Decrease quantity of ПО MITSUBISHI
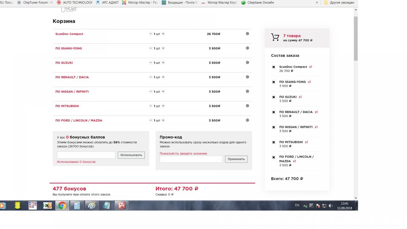Image resolution: width=407 pixels, height=229 pixels. [x=151, y=106]
